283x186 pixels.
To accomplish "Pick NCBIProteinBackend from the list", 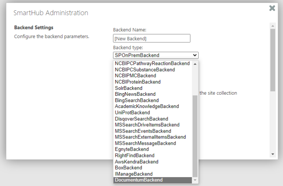I will (138, 82).
